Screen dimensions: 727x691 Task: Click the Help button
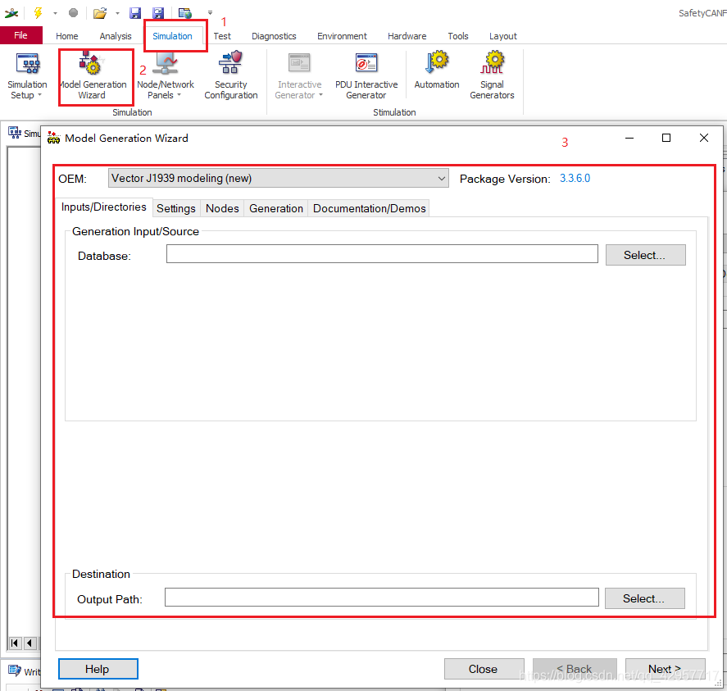[98, 669]
